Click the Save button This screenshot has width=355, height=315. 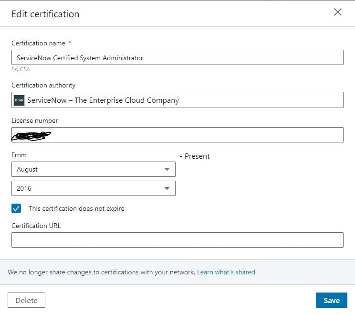[332, 300]
